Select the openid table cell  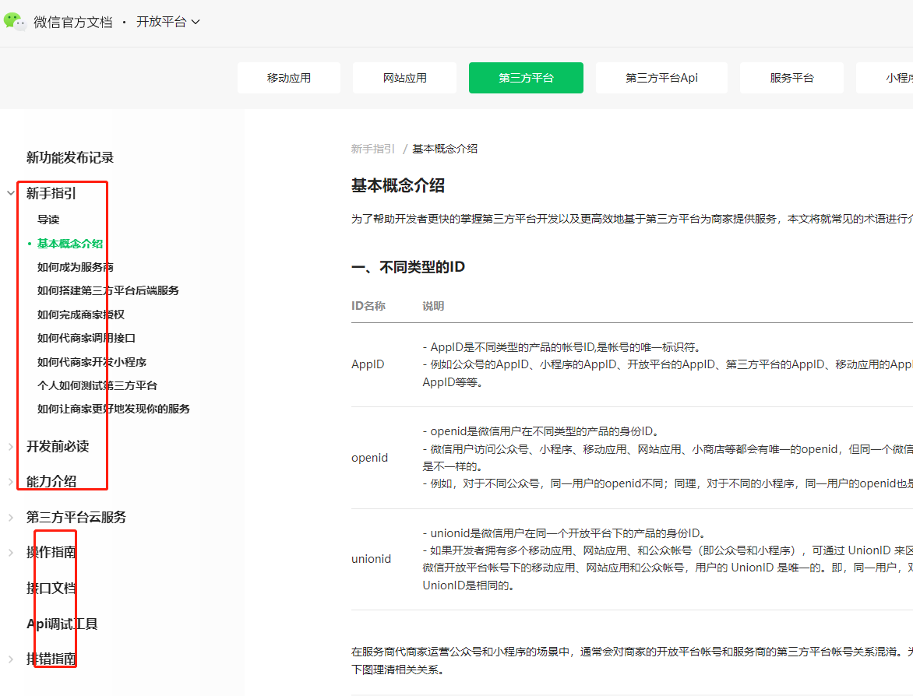(x=370, y=458)
